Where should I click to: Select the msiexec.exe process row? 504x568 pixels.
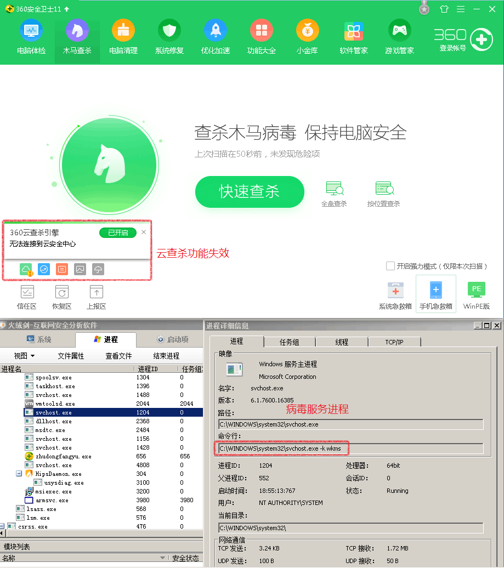pos(101,492)
